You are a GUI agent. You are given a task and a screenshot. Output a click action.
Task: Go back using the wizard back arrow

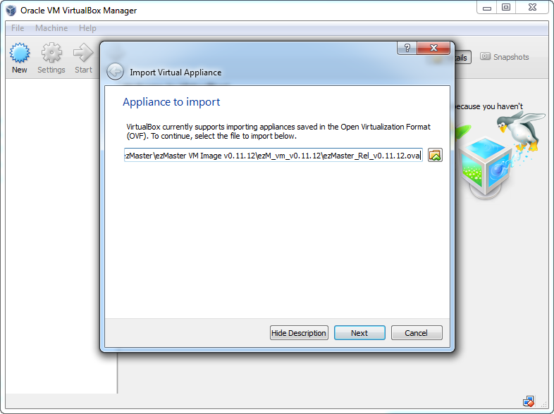115,72
